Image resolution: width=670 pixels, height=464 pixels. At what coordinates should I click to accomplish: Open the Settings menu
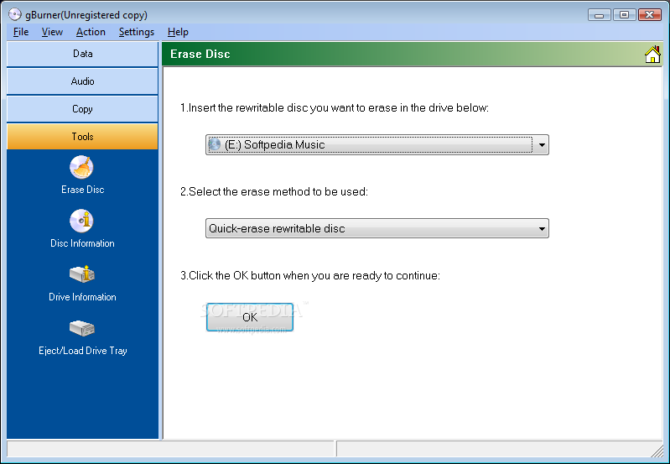point(137,32)
